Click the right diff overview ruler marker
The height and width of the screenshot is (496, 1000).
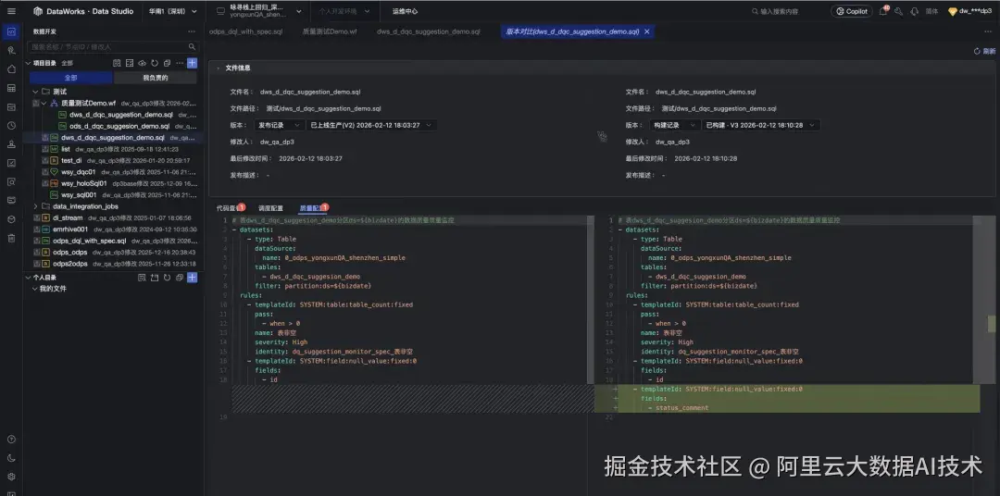pyautogui.click(x=992, y=323)
